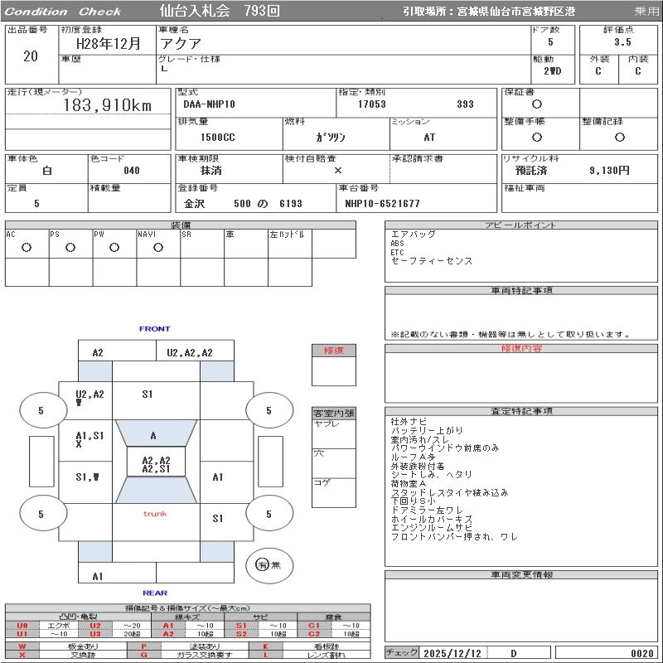Click the circle under 保証書

coord(537,104)
